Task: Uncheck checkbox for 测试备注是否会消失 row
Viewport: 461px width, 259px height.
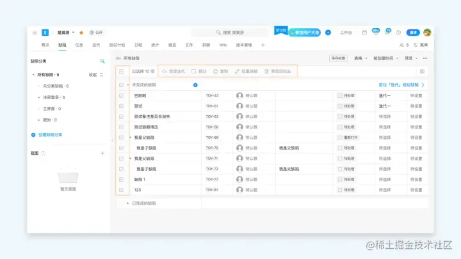Action: (122, 116)
